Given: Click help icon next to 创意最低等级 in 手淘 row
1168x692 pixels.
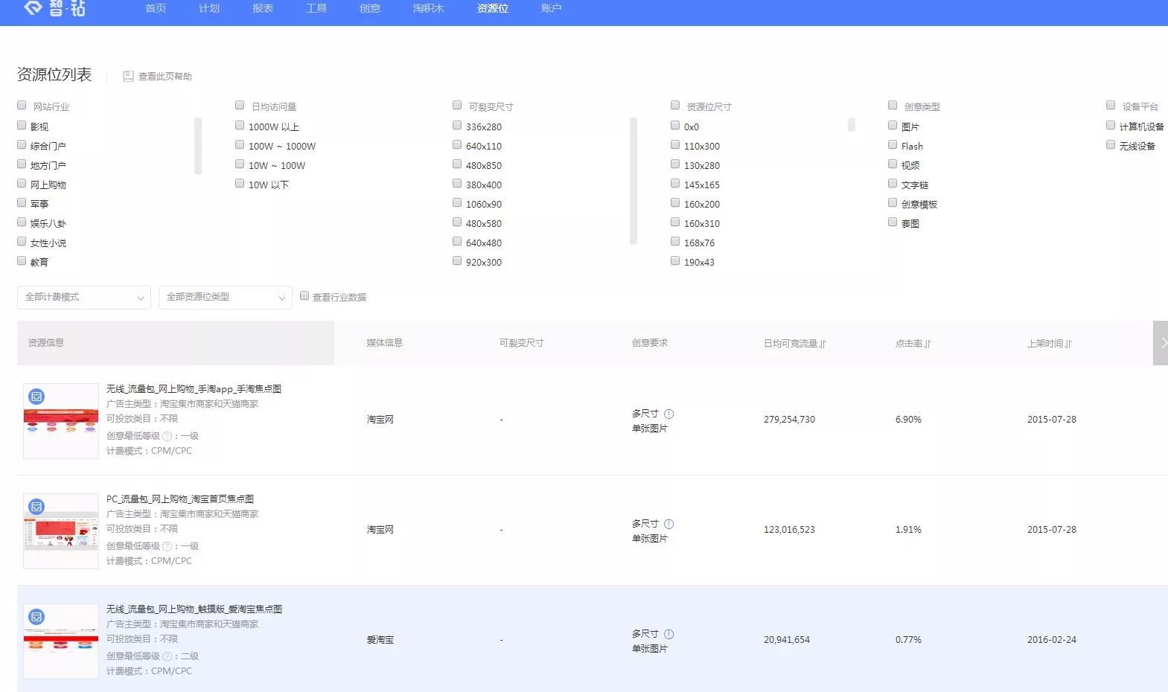Looking at the screenshot, I should [x=167, y=436].
